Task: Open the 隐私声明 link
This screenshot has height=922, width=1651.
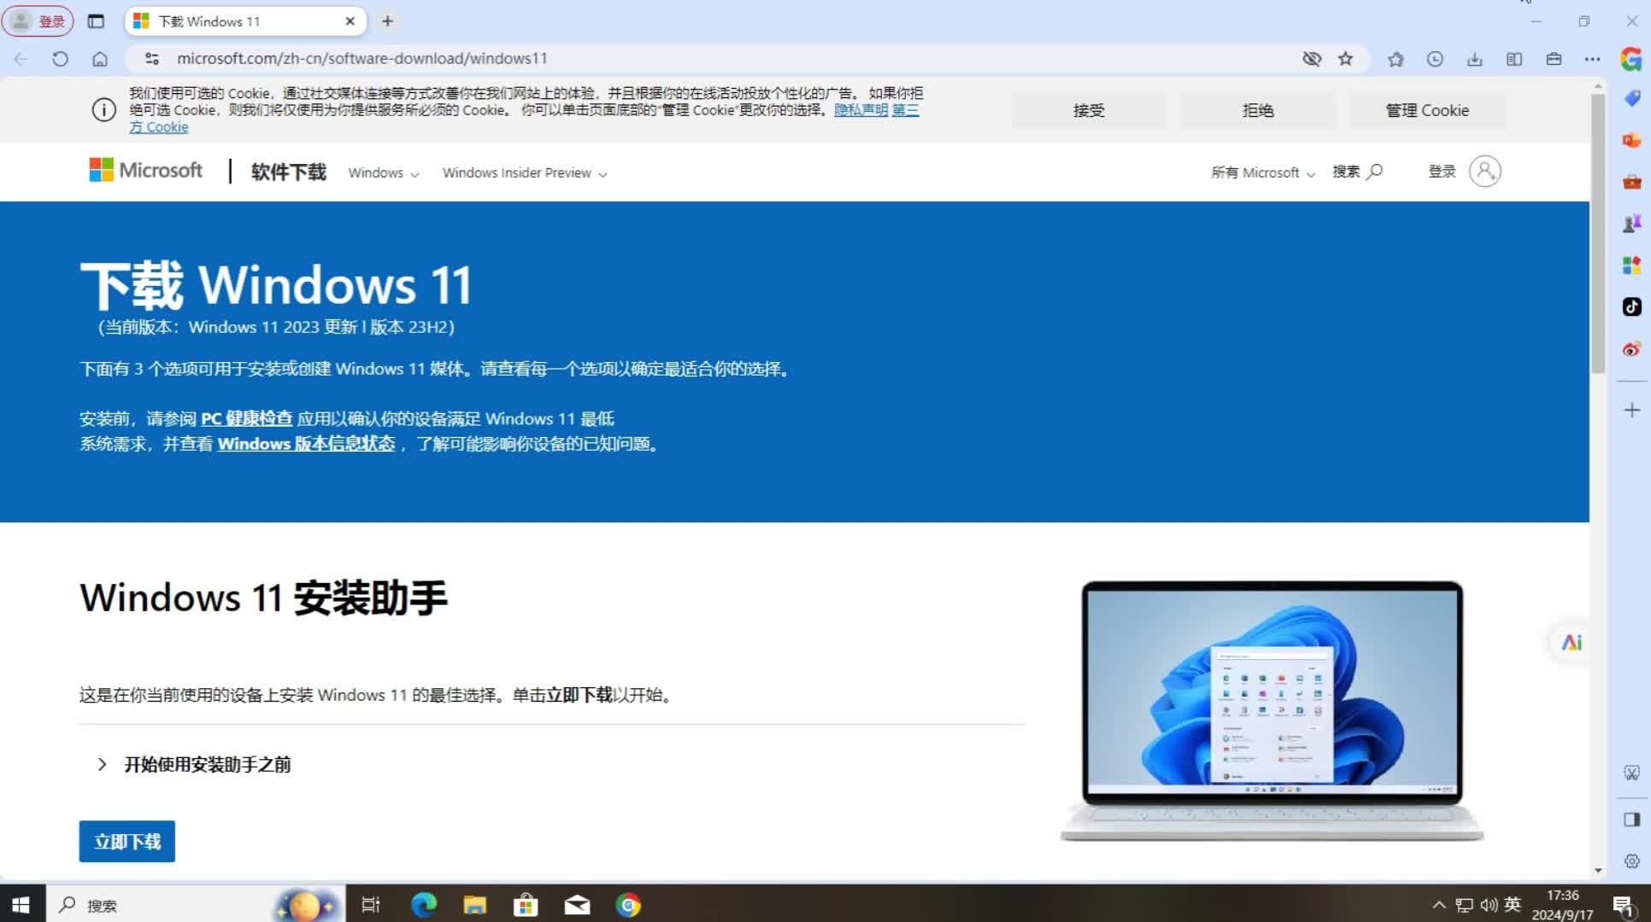Action: coord(861,110)
